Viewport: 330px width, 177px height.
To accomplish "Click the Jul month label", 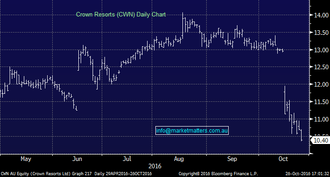I will (x=127, y=159).
